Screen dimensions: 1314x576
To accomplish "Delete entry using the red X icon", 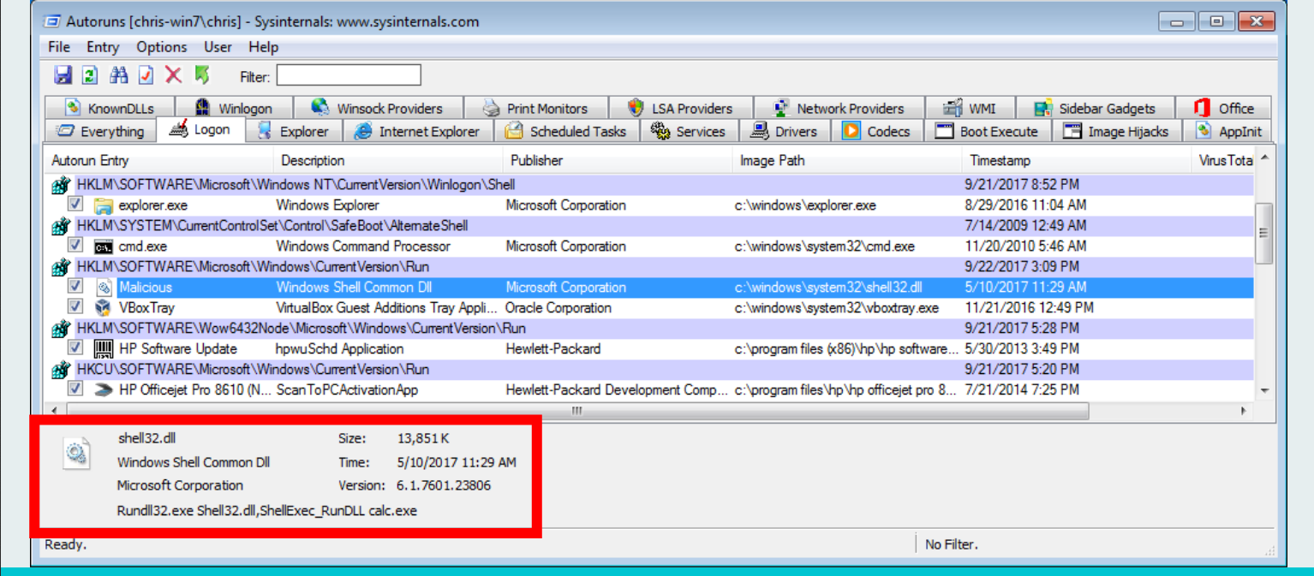I will point(174,75).
